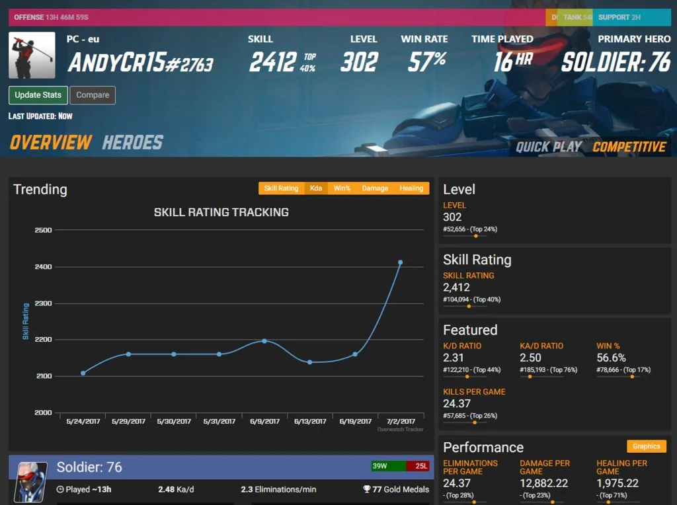Click the Support 2H role time bar
Viewport: 677px width, 505px height.
point(631,17)
